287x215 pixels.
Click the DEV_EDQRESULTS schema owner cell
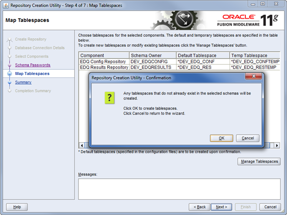[153, 67]
